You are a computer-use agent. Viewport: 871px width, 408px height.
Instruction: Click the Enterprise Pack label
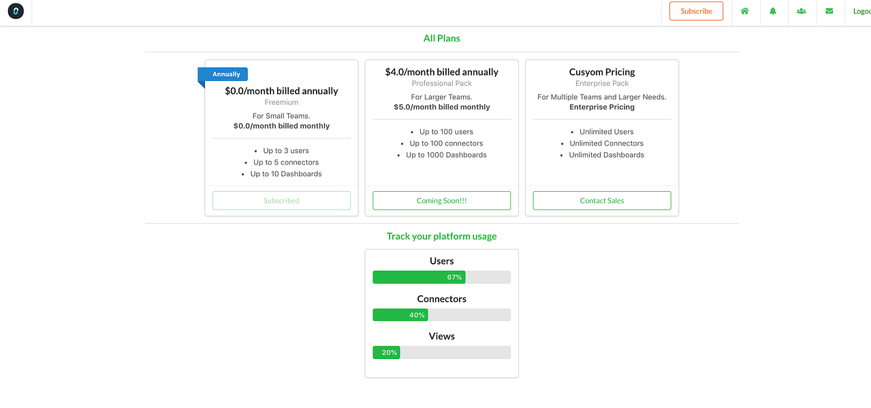coord(602,84)
